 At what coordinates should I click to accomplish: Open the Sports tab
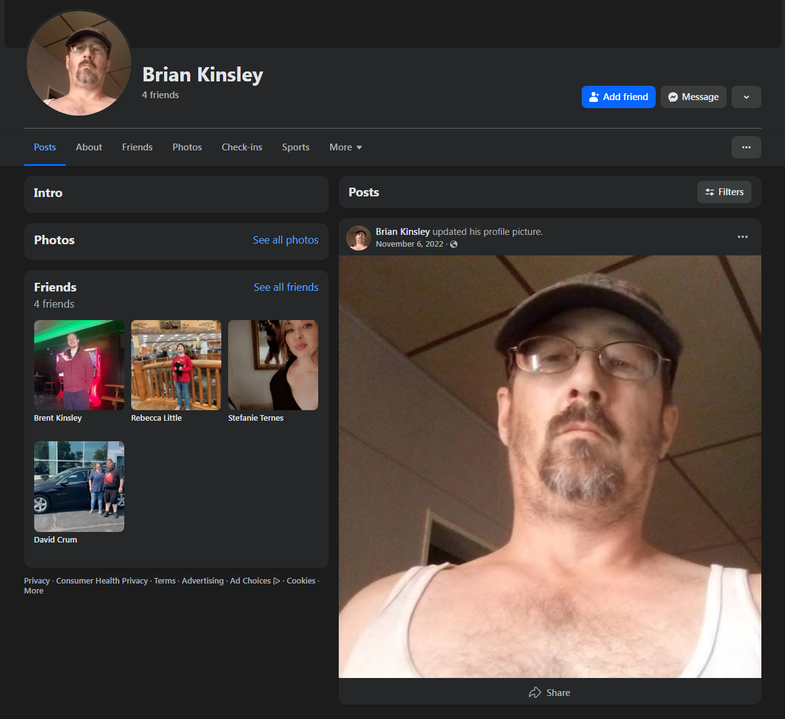click(296, 147)
